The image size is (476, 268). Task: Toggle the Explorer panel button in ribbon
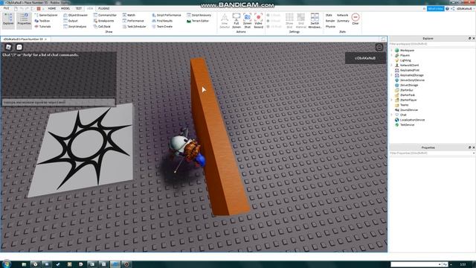8,20
